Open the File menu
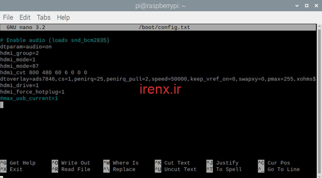322x178 pixels. tap(8, 18)
